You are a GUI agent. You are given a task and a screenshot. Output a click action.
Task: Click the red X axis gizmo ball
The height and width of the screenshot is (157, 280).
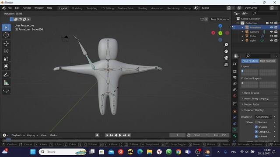[213, 33]
